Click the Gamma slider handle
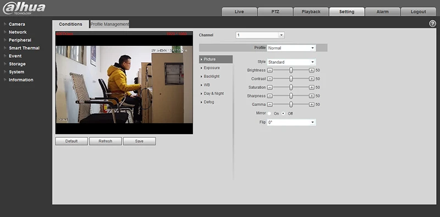Viewport: 440px width, 217px height. pos(291,104)
